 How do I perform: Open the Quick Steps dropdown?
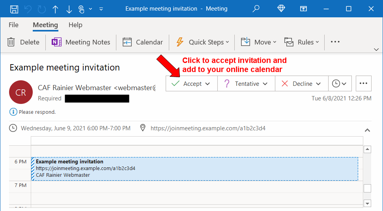tap(202, 42)
